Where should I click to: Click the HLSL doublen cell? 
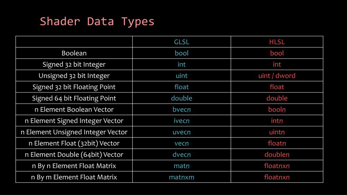tap(277, 154)
